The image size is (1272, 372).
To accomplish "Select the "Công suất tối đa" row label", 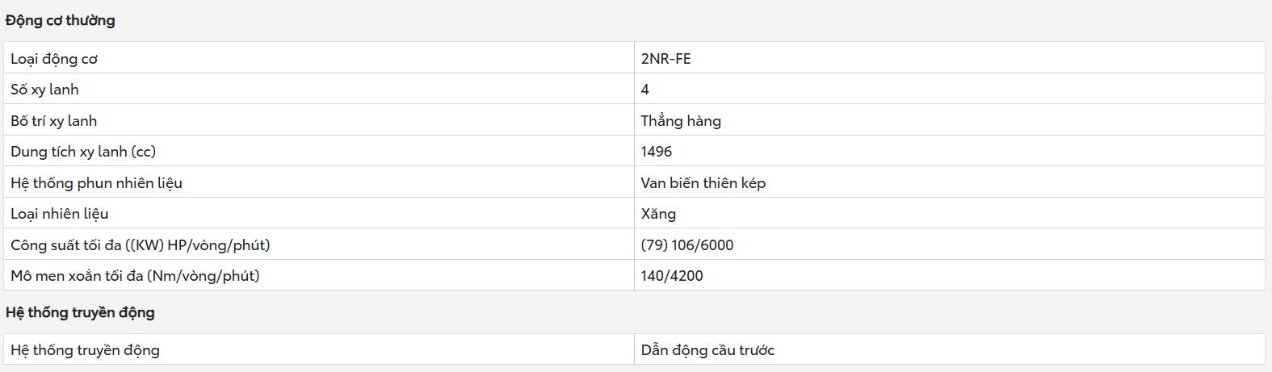I will (x=141, y=245).
